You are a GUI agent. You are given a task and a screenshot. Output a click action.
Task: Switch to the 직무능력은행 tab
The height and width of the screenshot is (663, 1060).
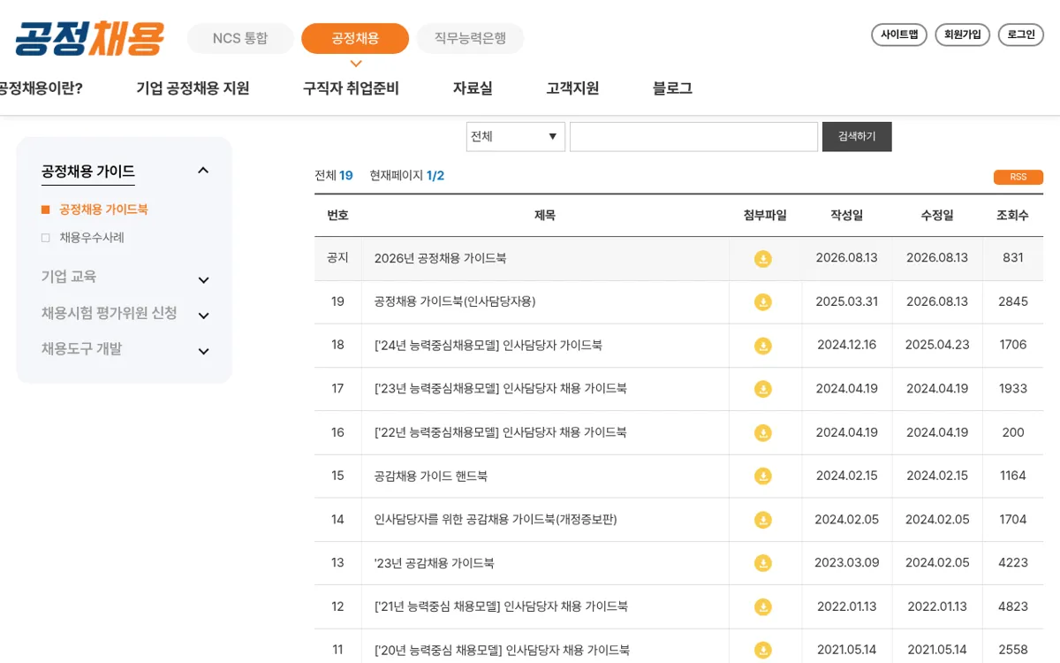coord(471,38)
